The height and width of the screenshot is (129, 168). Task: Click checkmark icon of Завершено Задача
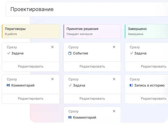click(132, 53)
